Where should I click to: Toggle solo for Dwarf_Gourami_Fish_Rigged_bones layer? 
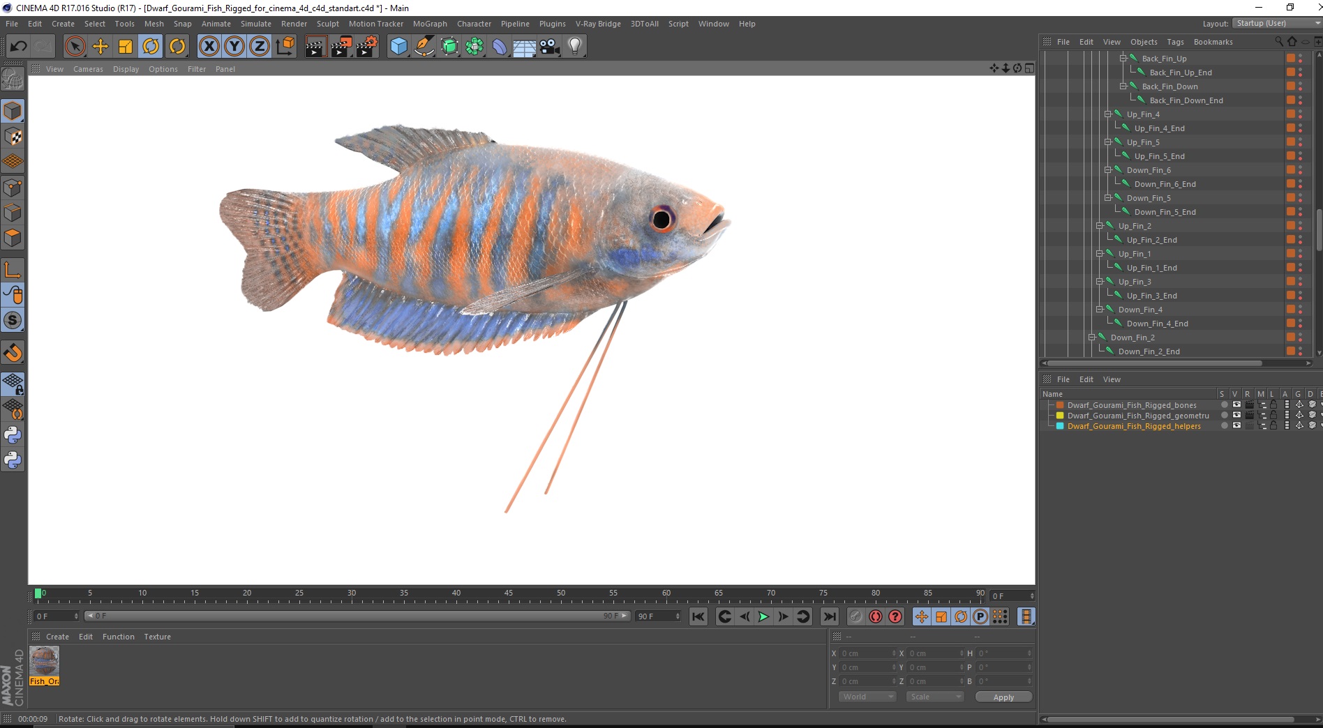[1224, 405]
